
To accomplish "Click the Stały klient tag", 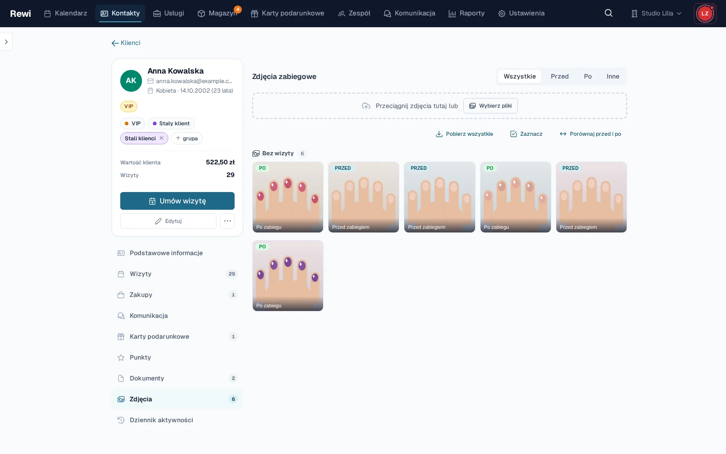I will (171, 123).
